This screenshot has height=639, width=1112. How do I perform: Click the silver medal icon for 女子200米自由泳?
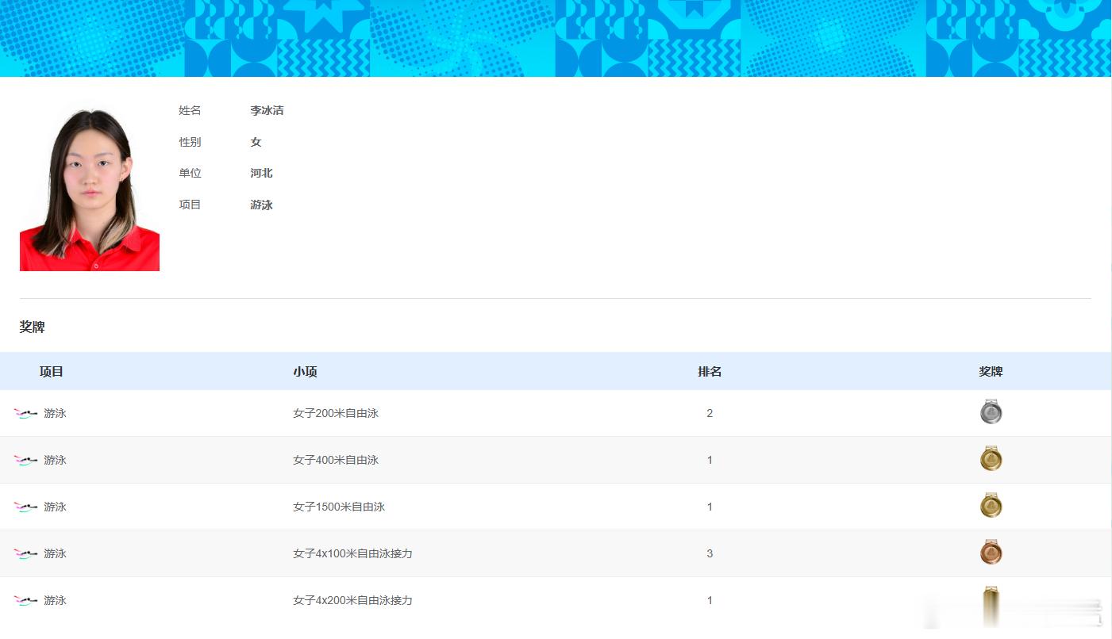coord(991,411)
